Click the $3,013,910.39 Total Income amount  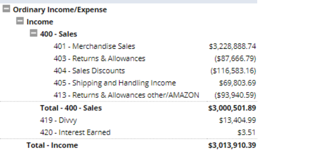[x=232, y=145]
